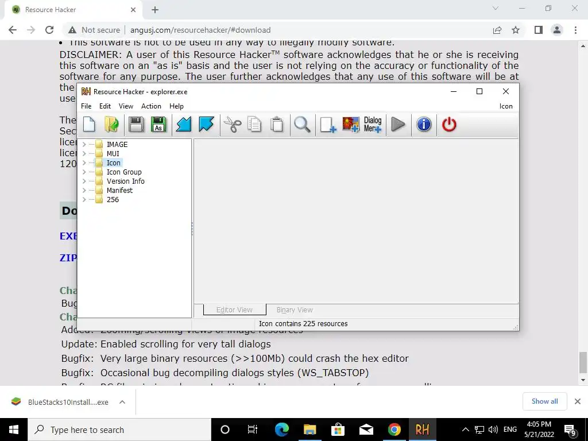Select the 256 tree item
588x441 pixels.
tap(113, 199)
